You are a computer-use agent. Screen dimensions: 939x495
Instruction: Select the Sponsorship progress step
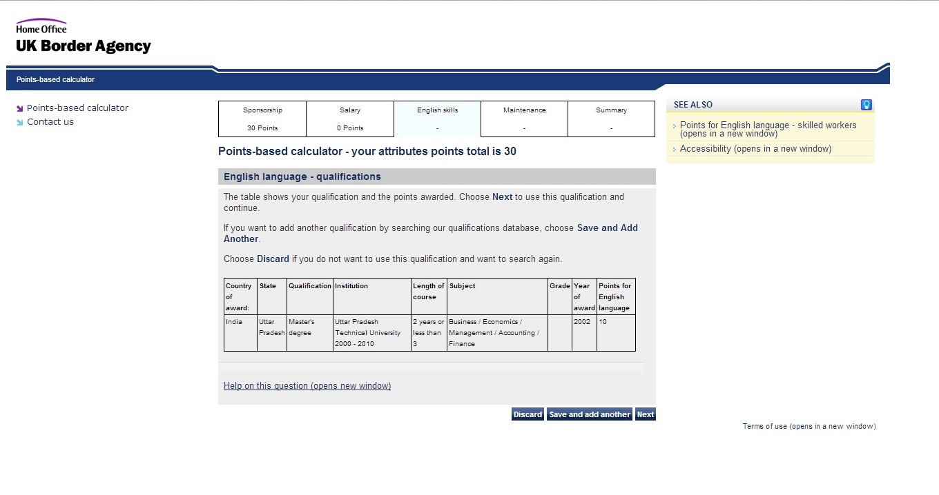pos(262,119)
